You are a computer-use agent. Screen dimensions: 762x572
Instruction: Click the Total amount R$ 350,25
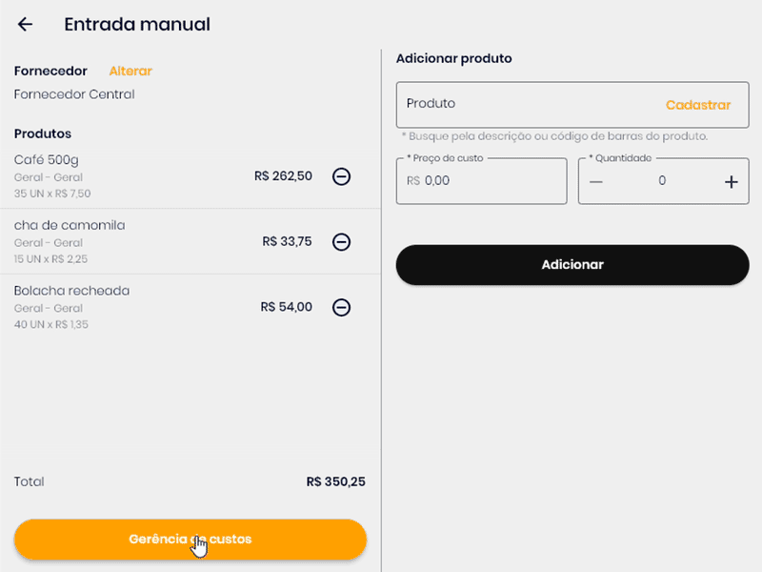point(335,482)
